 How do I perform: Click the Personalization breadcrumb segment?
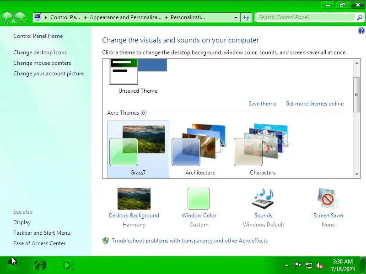pos(188,17)
